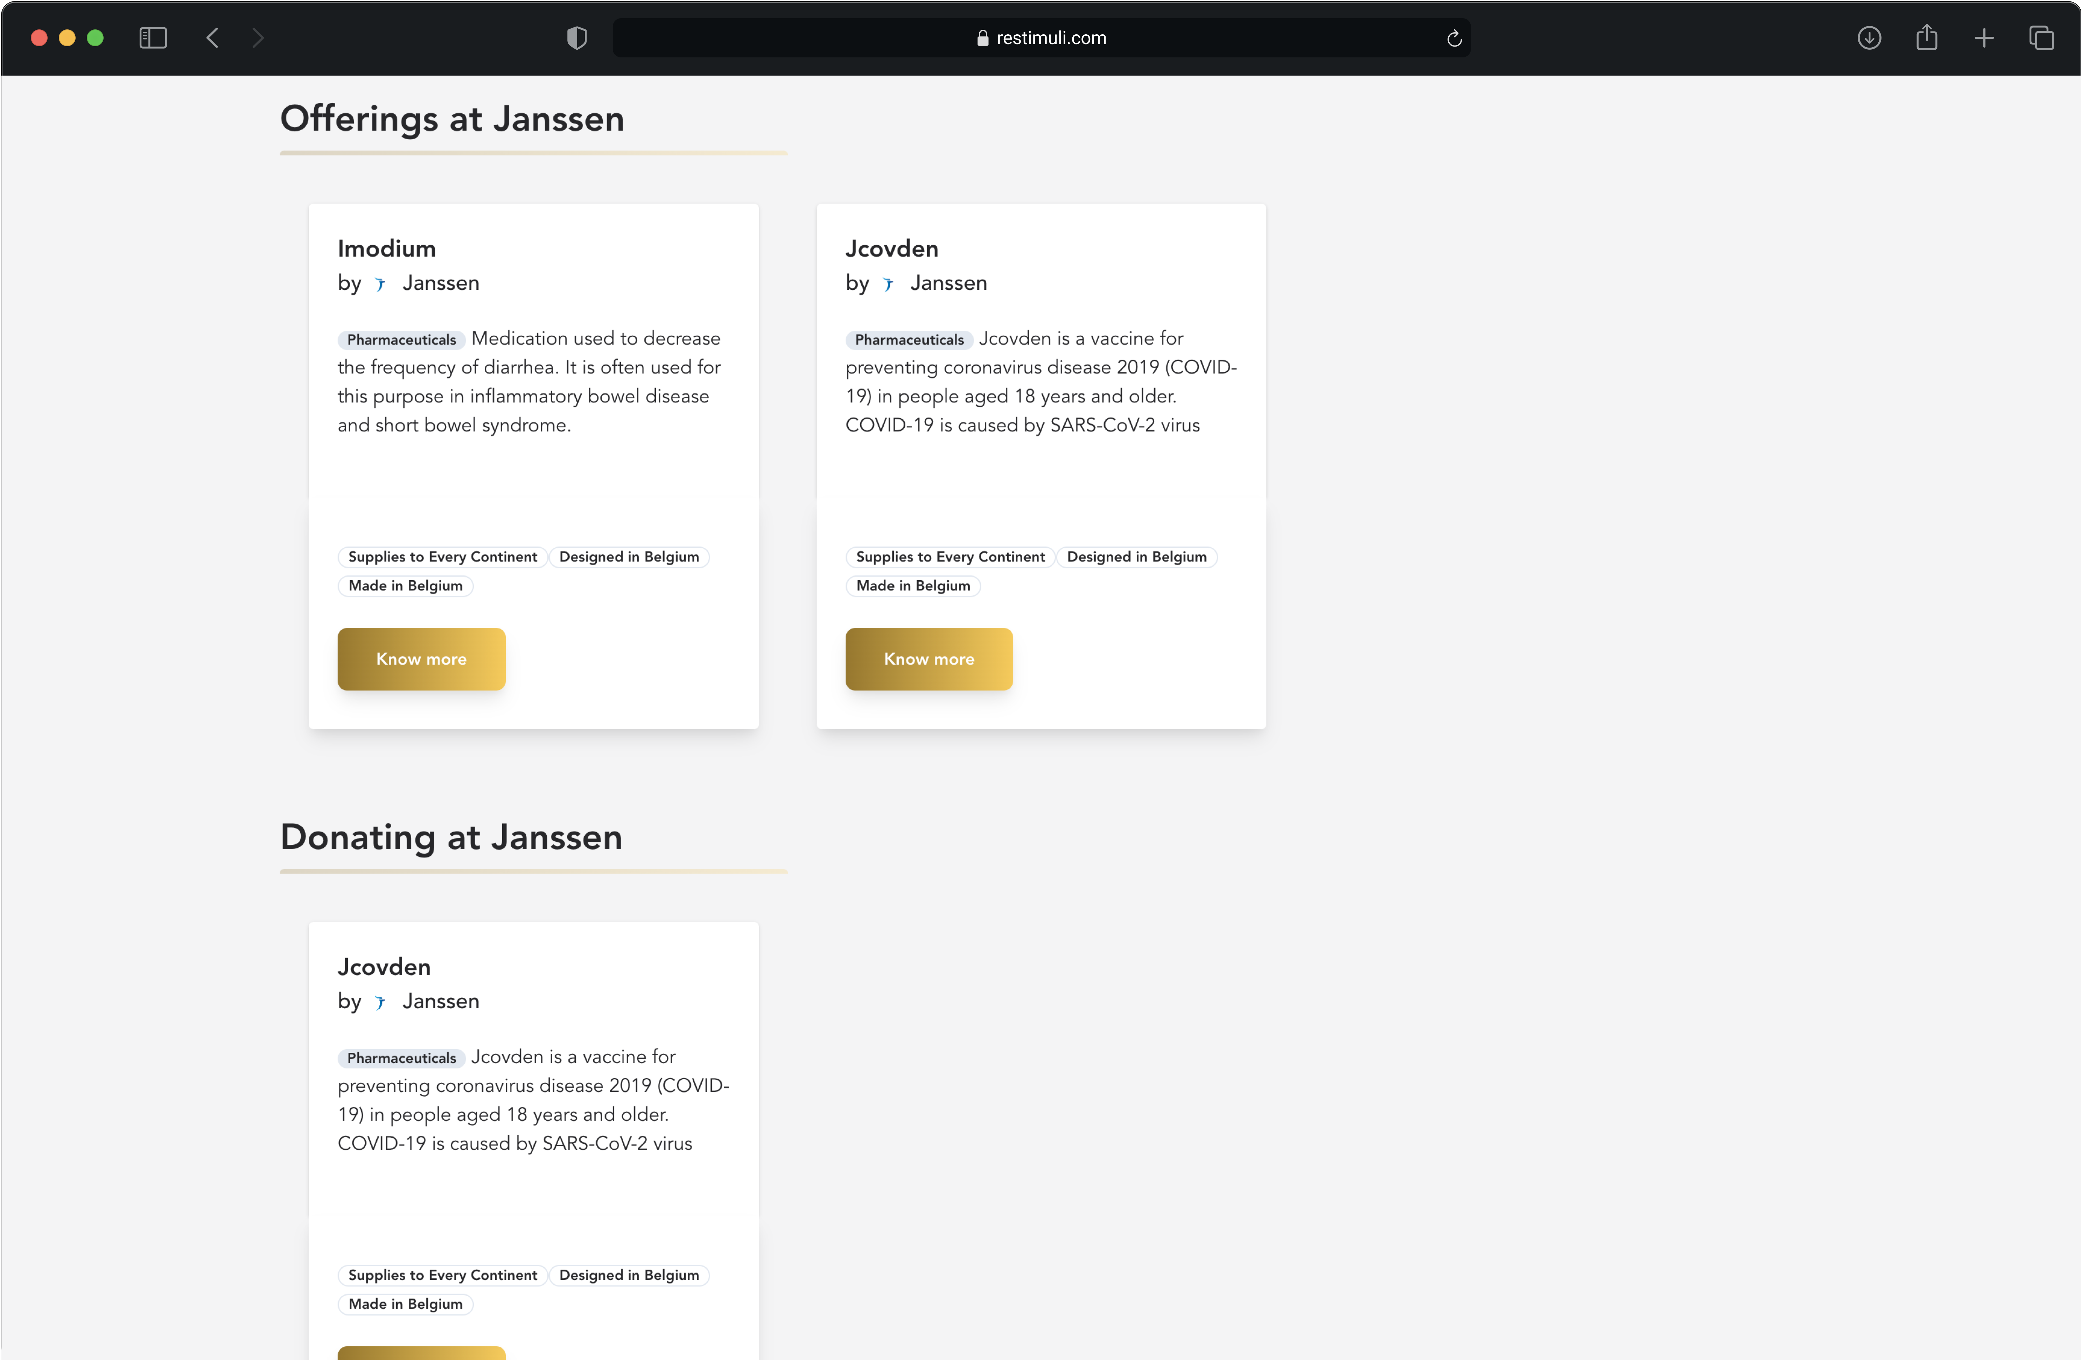Click the restimuli.com address bar
This screenshot has width=2081, height=1360.
[1041, 37]
